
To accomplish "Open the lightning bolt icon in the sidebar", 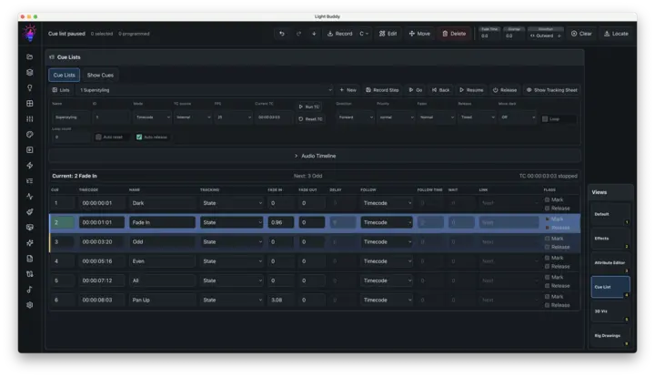I will [x=30, y=166].
